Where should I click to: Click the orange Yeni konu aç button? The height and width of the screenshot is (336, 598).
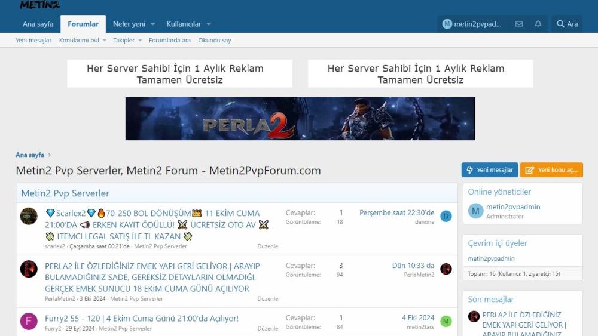coord(551,169)
